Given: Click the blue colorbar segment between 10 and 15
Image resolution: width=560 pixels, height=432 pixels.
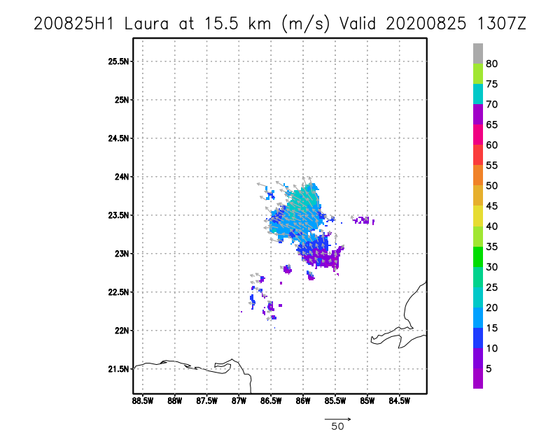Looking at the screenshot, I should [478, 338].
